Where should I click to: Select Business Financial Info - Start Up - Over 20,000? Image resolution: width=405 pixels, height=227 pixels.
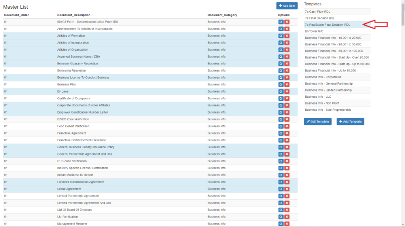click(337, 58)
